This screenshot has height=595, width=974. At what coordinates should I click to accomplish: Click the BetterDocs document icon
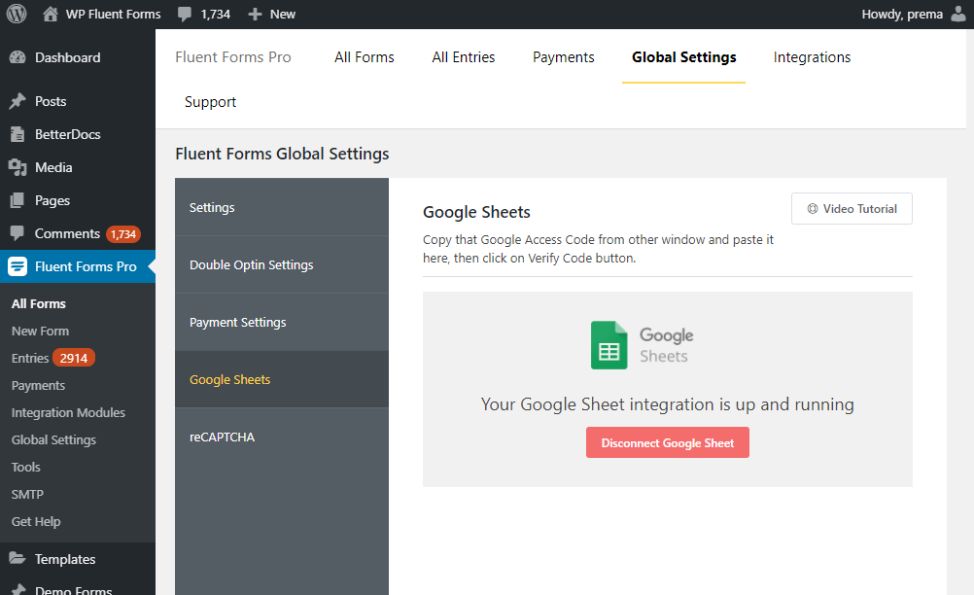[x=17, y=134]
